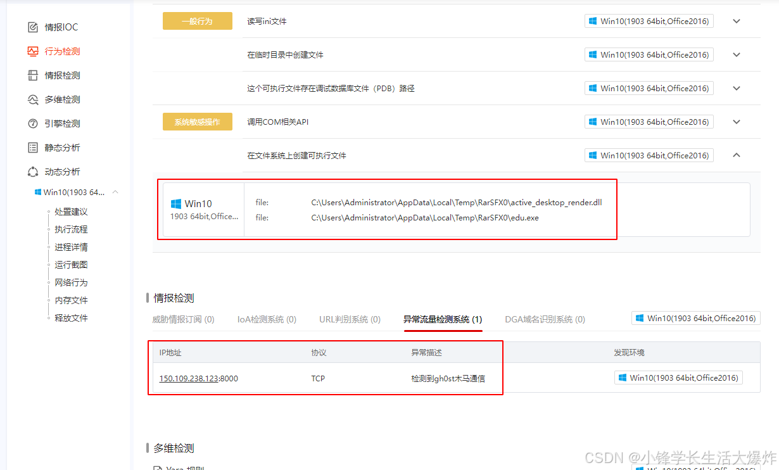Click the 异常描述 column header
The image size is (779, 470).
(426, 352)
